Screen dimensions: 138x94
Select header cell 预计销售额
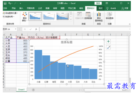point(52,37)
